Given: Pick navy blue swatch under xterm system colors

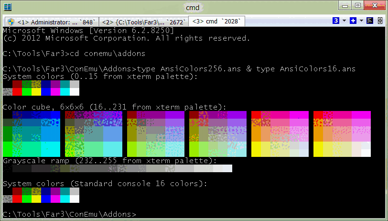Looking at the screenshot, I should coord(46,84).
